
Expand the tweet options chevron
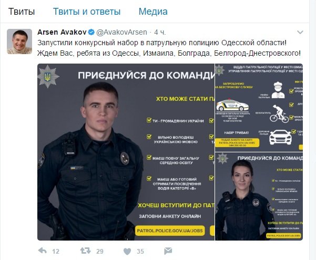tap(300, 32)
